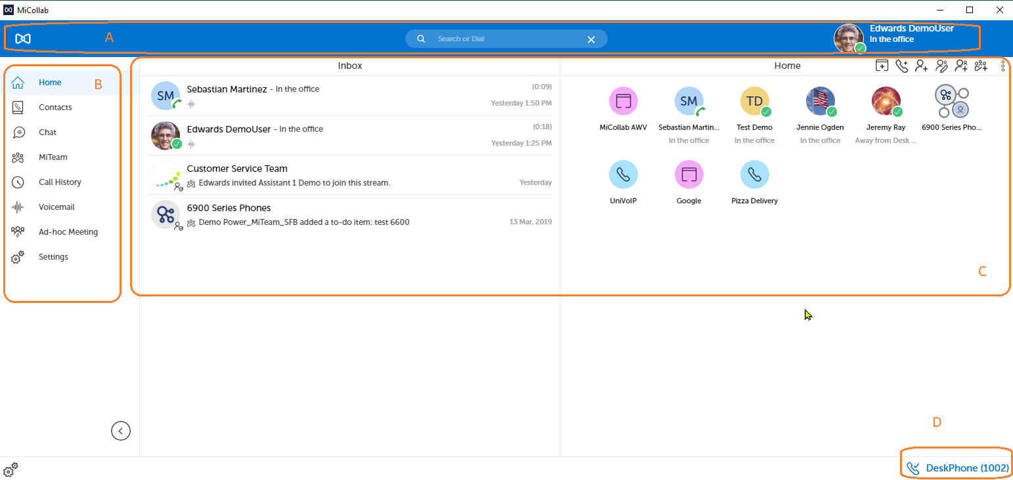Open Customer Service Team inbox conversation
Viewport: 1013px width, 480px height.
pos(351,175)
